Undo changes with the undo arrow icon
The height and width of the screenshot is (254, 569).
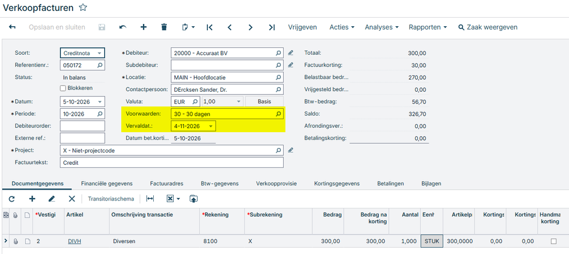pyautogui.click(x=122, y=27)
